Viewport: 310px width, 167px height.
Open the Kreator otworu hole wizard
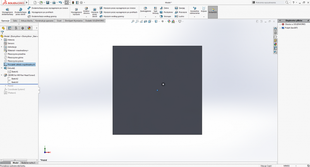(86, 12)
